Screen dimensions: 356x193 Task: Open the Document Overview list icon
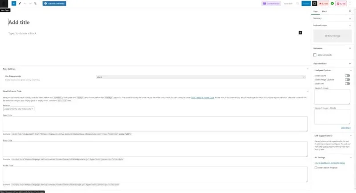coord(35,3)
